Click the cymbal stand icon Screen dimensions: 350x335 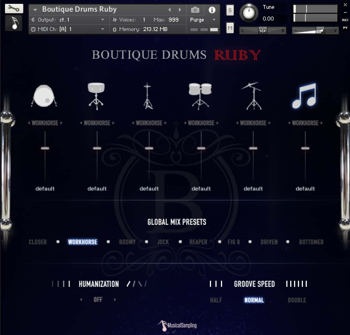click(253, 96)
